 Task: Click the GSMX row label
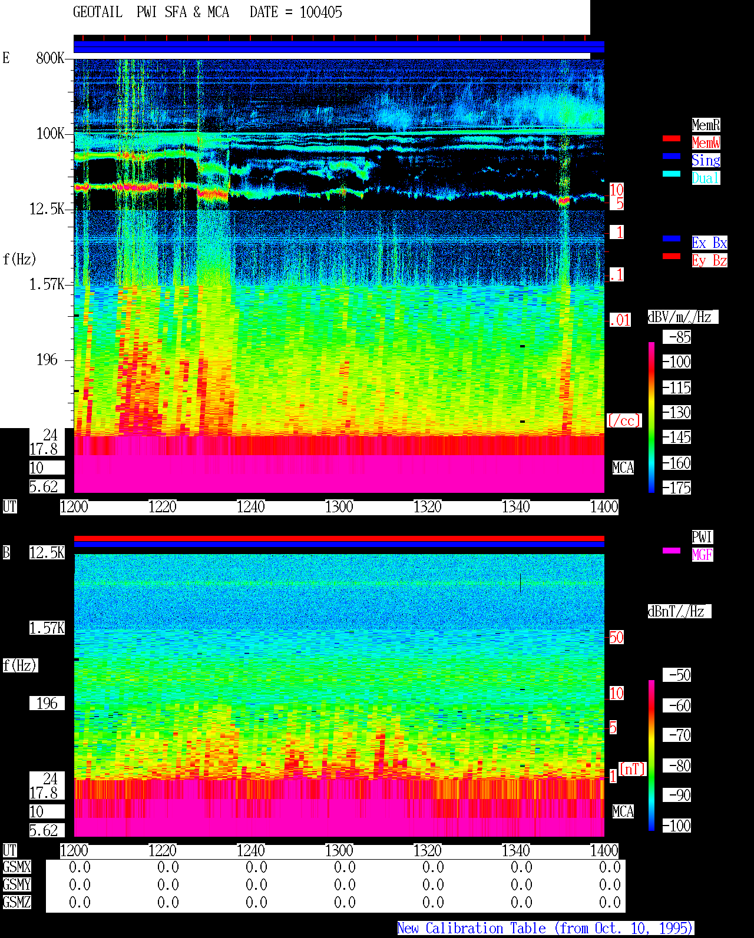click(x=16, y=867)
